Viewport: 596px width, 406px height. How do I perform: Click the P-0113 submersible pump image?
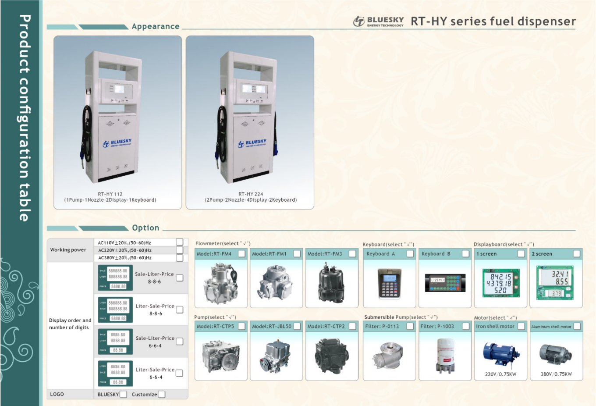(388, 356)
